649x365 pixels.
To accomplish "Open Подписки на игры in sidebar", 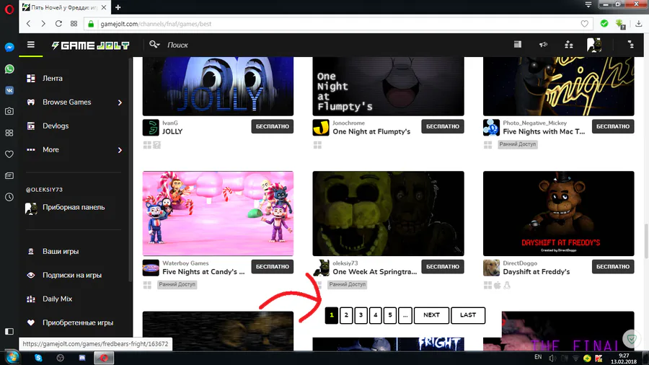I will (x=72, y=276).
